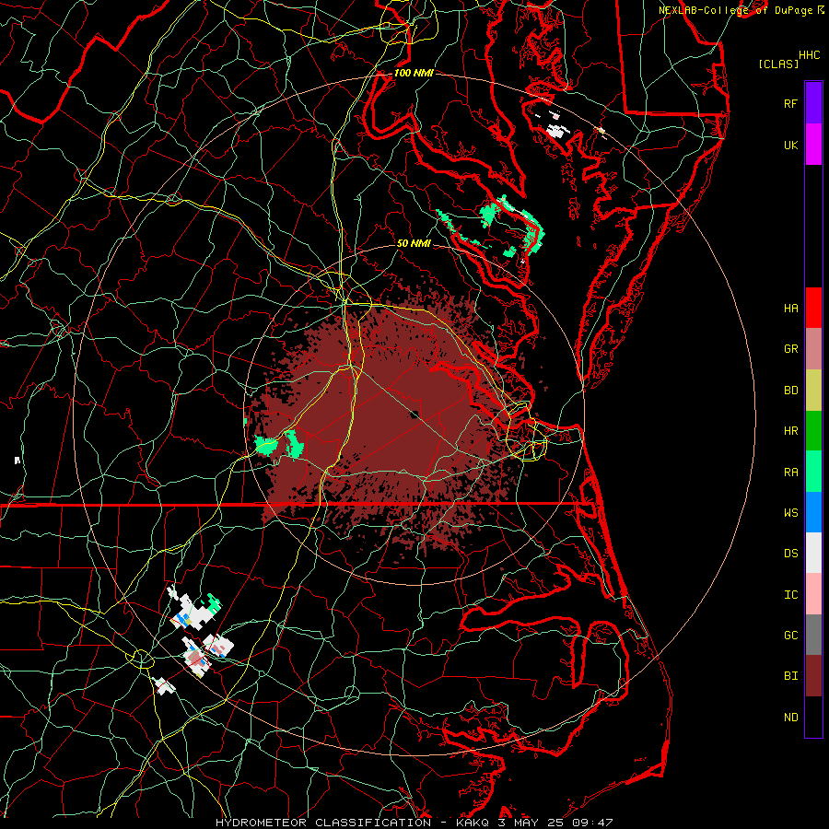829x829 pixels.
Task: Click the 'GC' legend label
Action: tap(790, 636)
